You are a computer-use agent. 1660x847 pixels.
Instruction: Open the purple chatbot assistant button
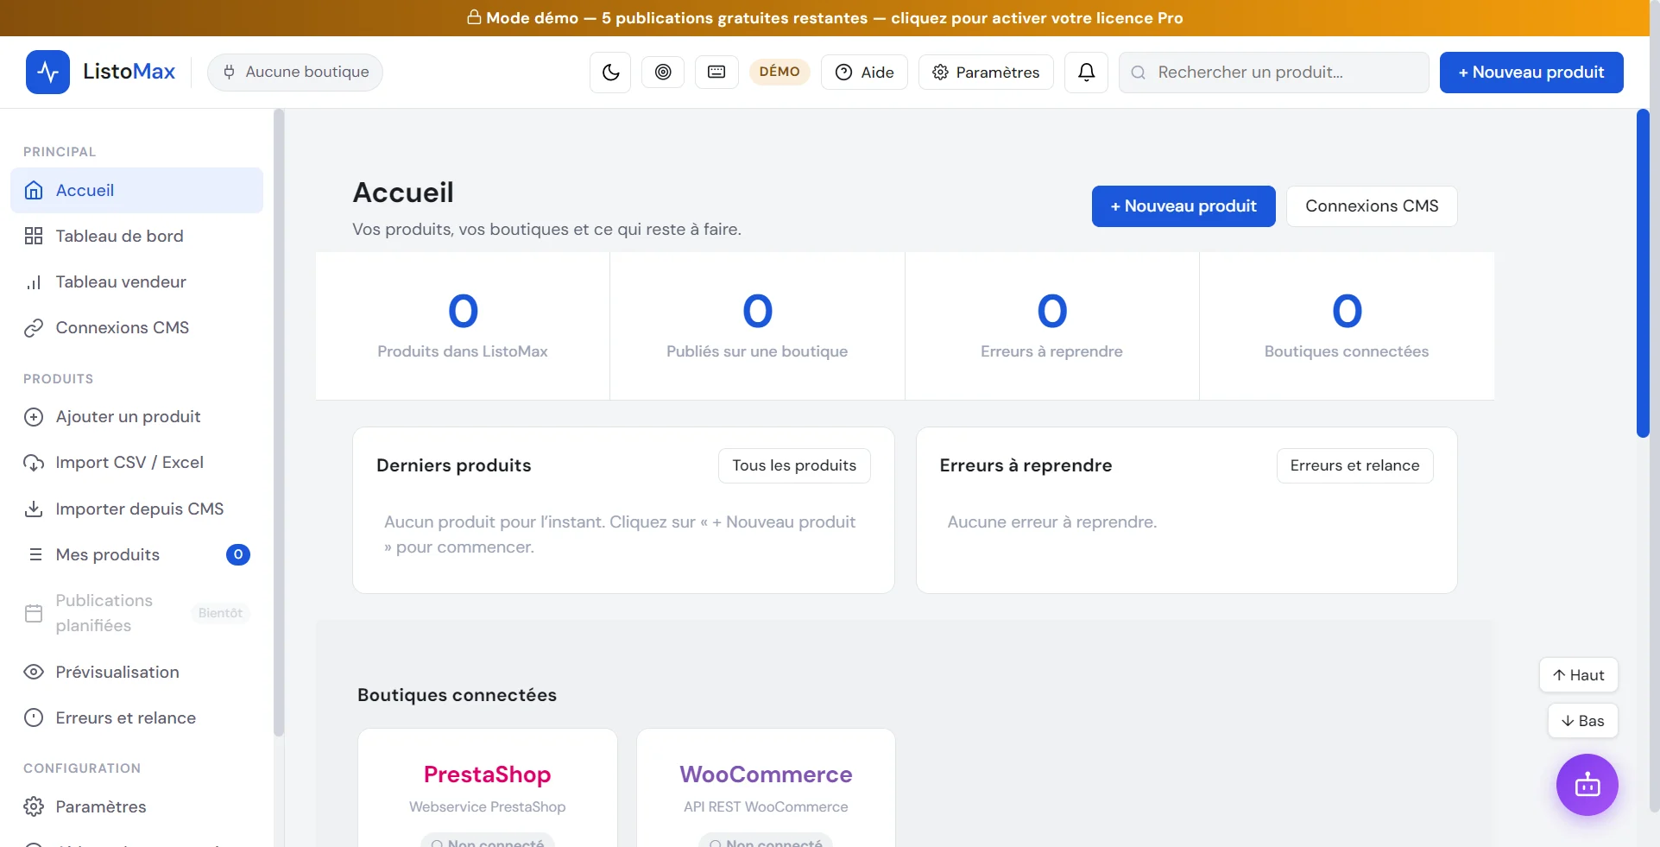(x=1587, y=785)
